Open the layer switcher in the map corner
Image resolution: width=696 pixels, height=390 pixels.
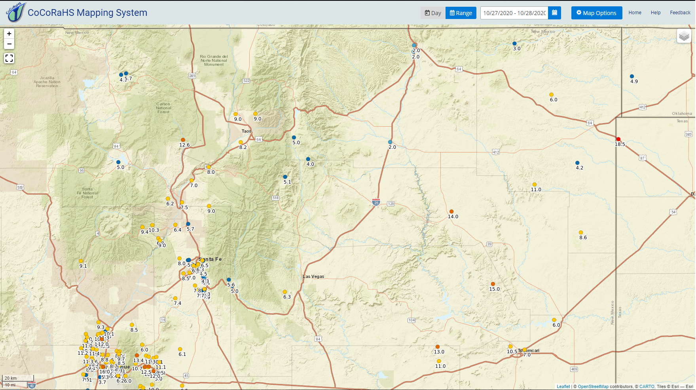pyautogui.click(x=683, y=36)
